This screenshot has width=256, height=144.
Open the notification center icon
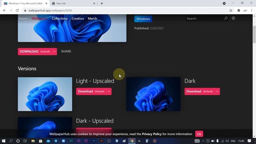(x=249, y=141)
